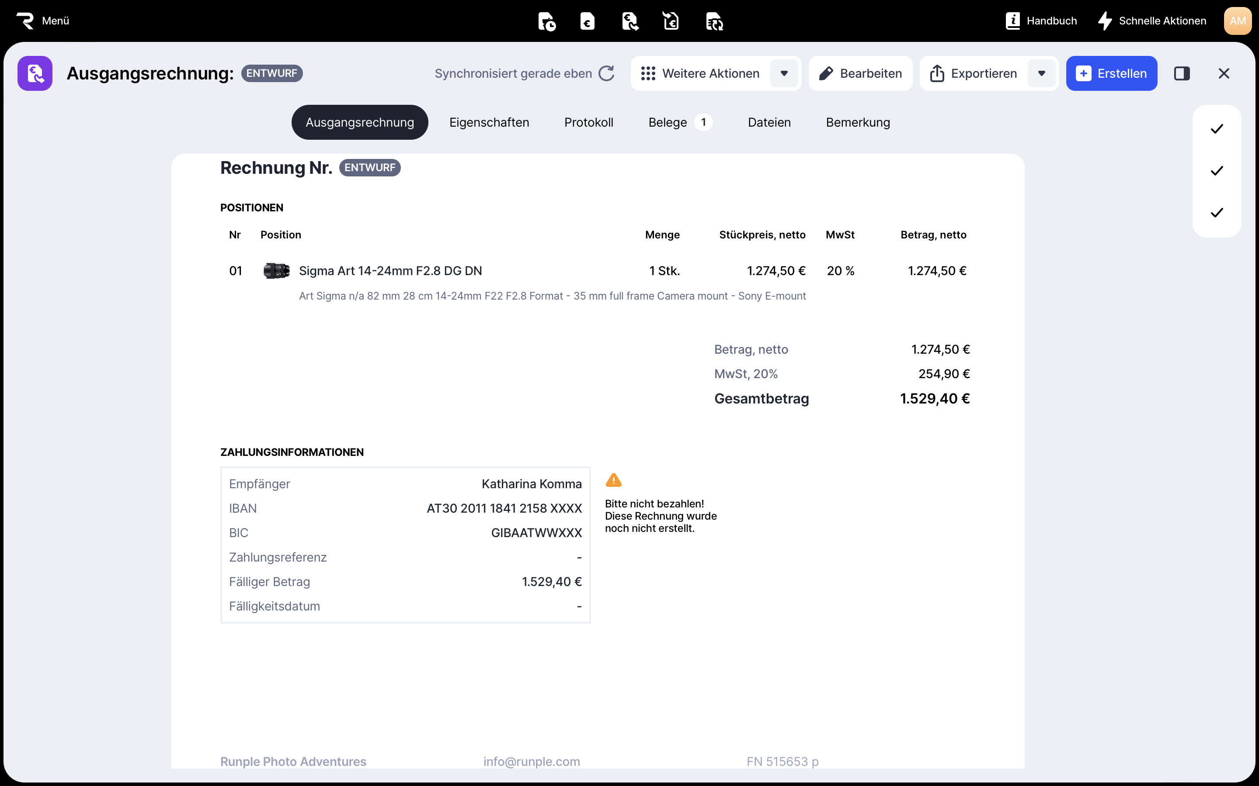Viewport: 1259px width, 786px height.
Task: Click the Sigma lens product thumbnail
Action: coord(276,270)
